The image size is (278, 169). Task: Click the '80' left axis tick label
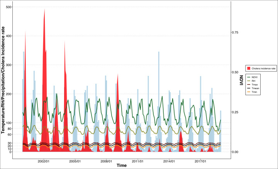[10, 129]
